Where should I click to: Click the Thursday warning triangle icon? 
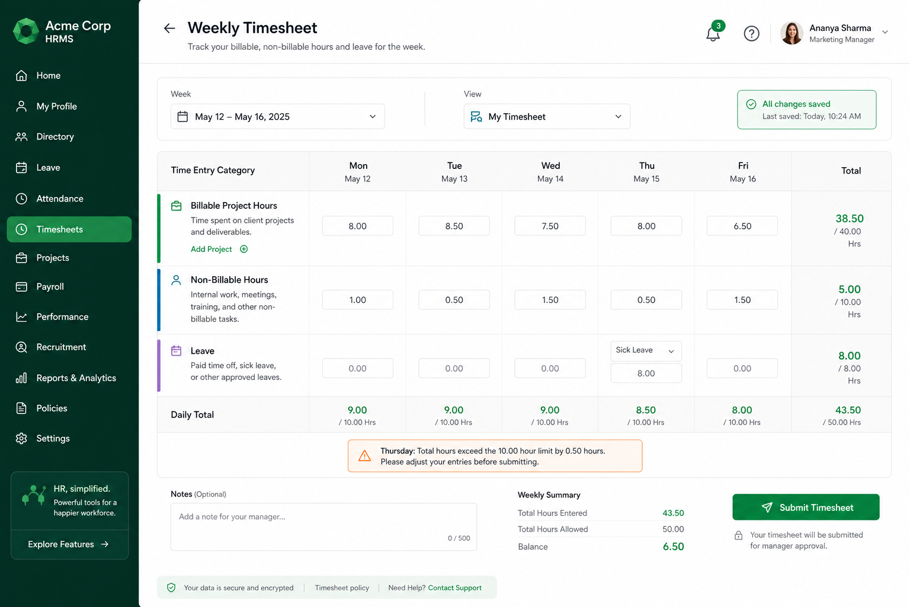[x=365, y=456]
